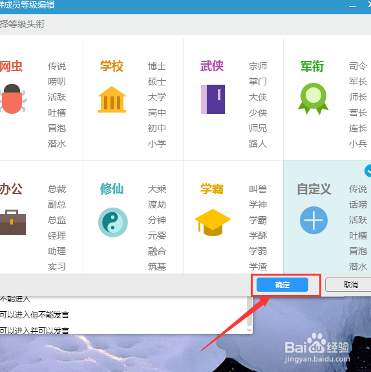The image size is (371, 372).
Task: Click 学渣 in the 学霸 list
Action: click(258, 267)
